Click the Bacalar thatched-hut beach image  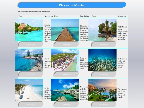pos(29,30)
